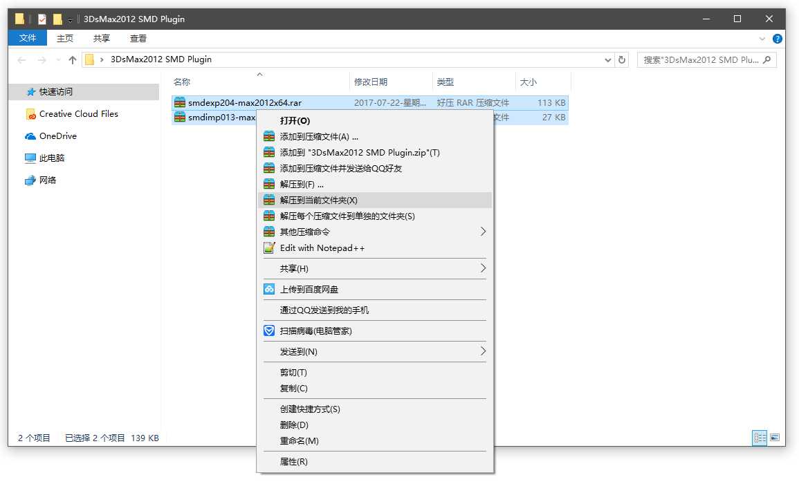This screenshot has height=484, width=799.
Task: Click the 电脑管家 shield icon
Action: [269, 331]
